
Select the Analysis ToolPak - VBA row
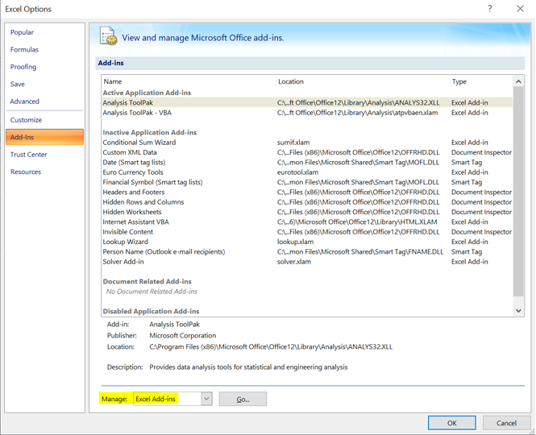pos(307,113)
